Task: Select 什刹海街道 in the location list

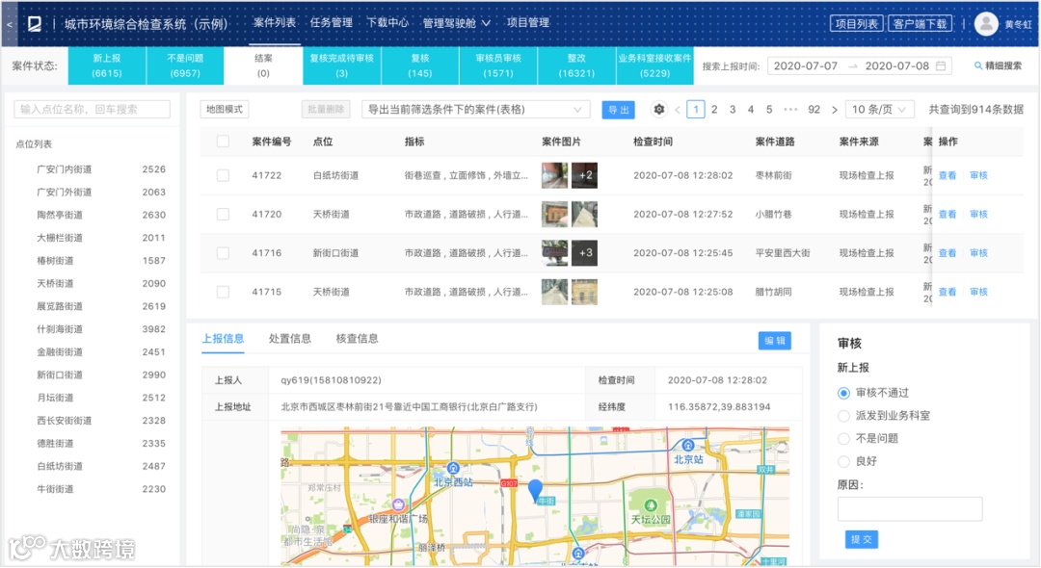Action: (60, 329)
